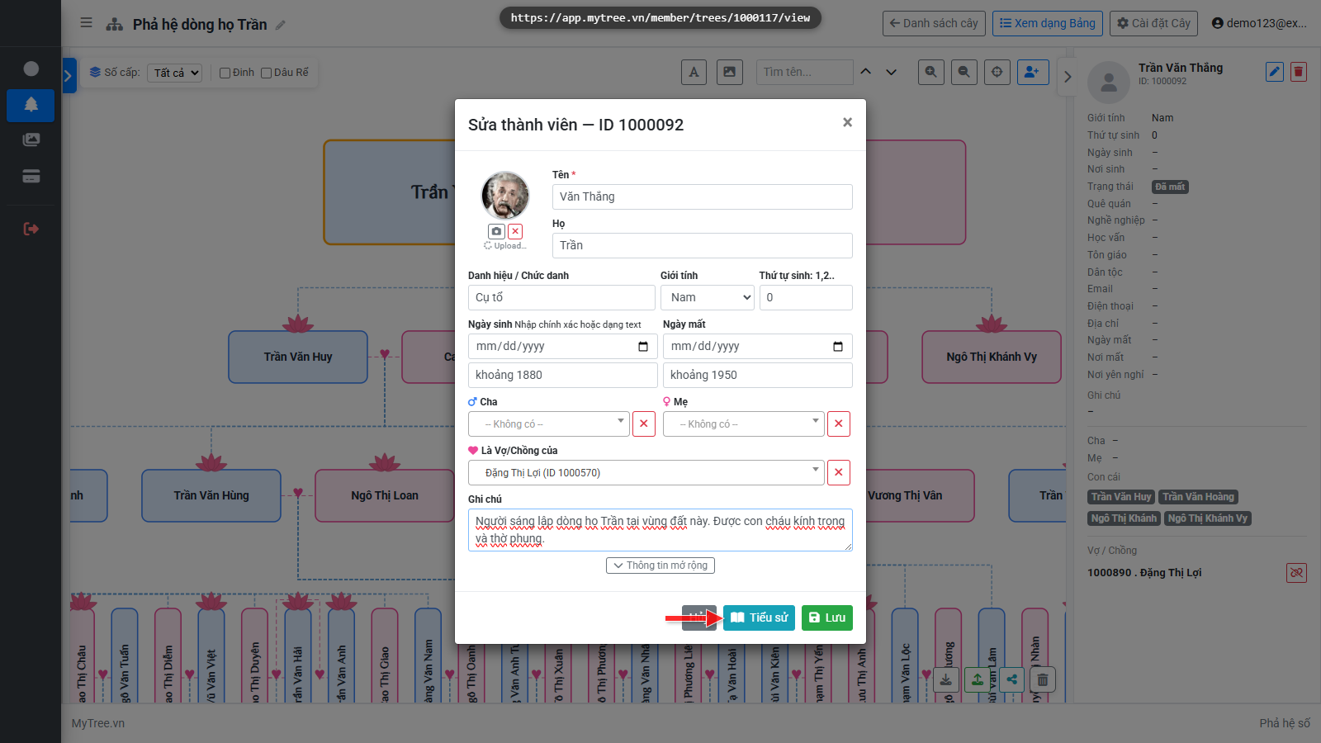
Task: Select Ngô Thị Loan tree node
Action: click(x=385, y=495)
